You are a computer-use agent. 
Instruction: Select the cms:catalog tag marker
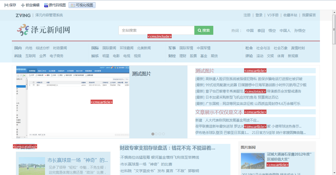25,146
